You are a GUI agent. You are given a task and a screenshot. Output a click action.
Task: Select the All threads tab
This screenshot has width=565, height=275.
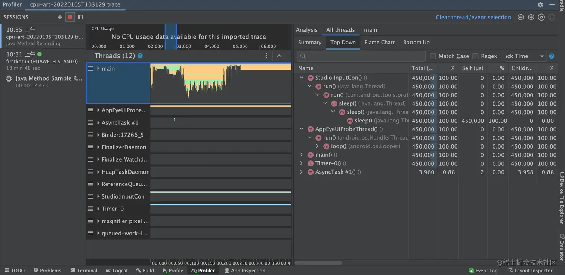pyautogui.click(x=340, y=30)
